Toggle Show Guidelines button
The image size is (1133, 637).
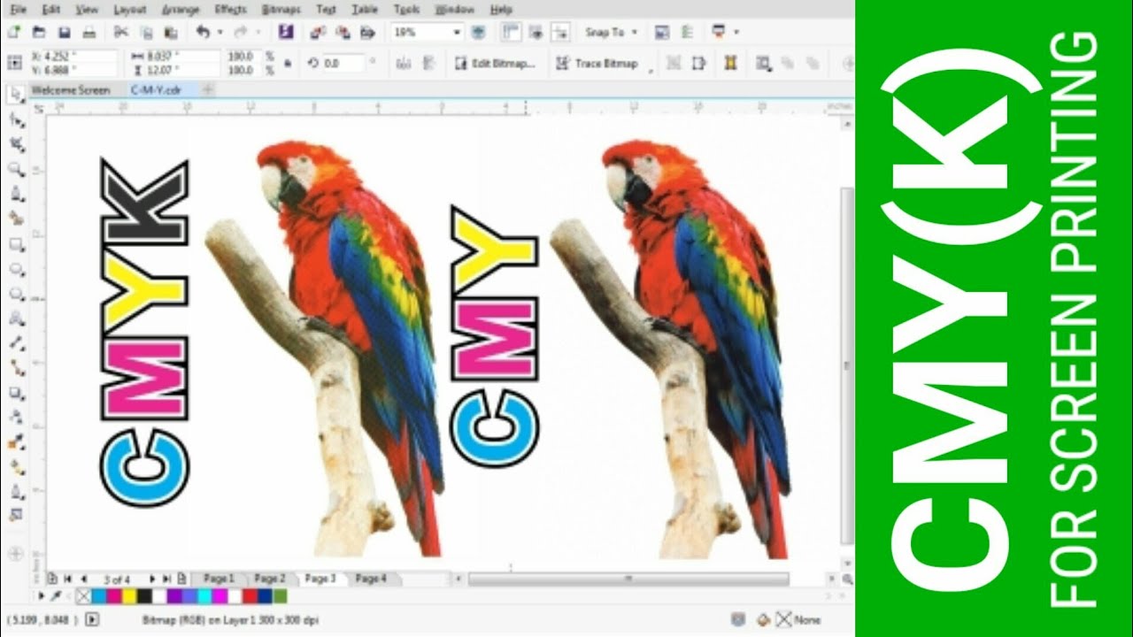pos(559,32)
